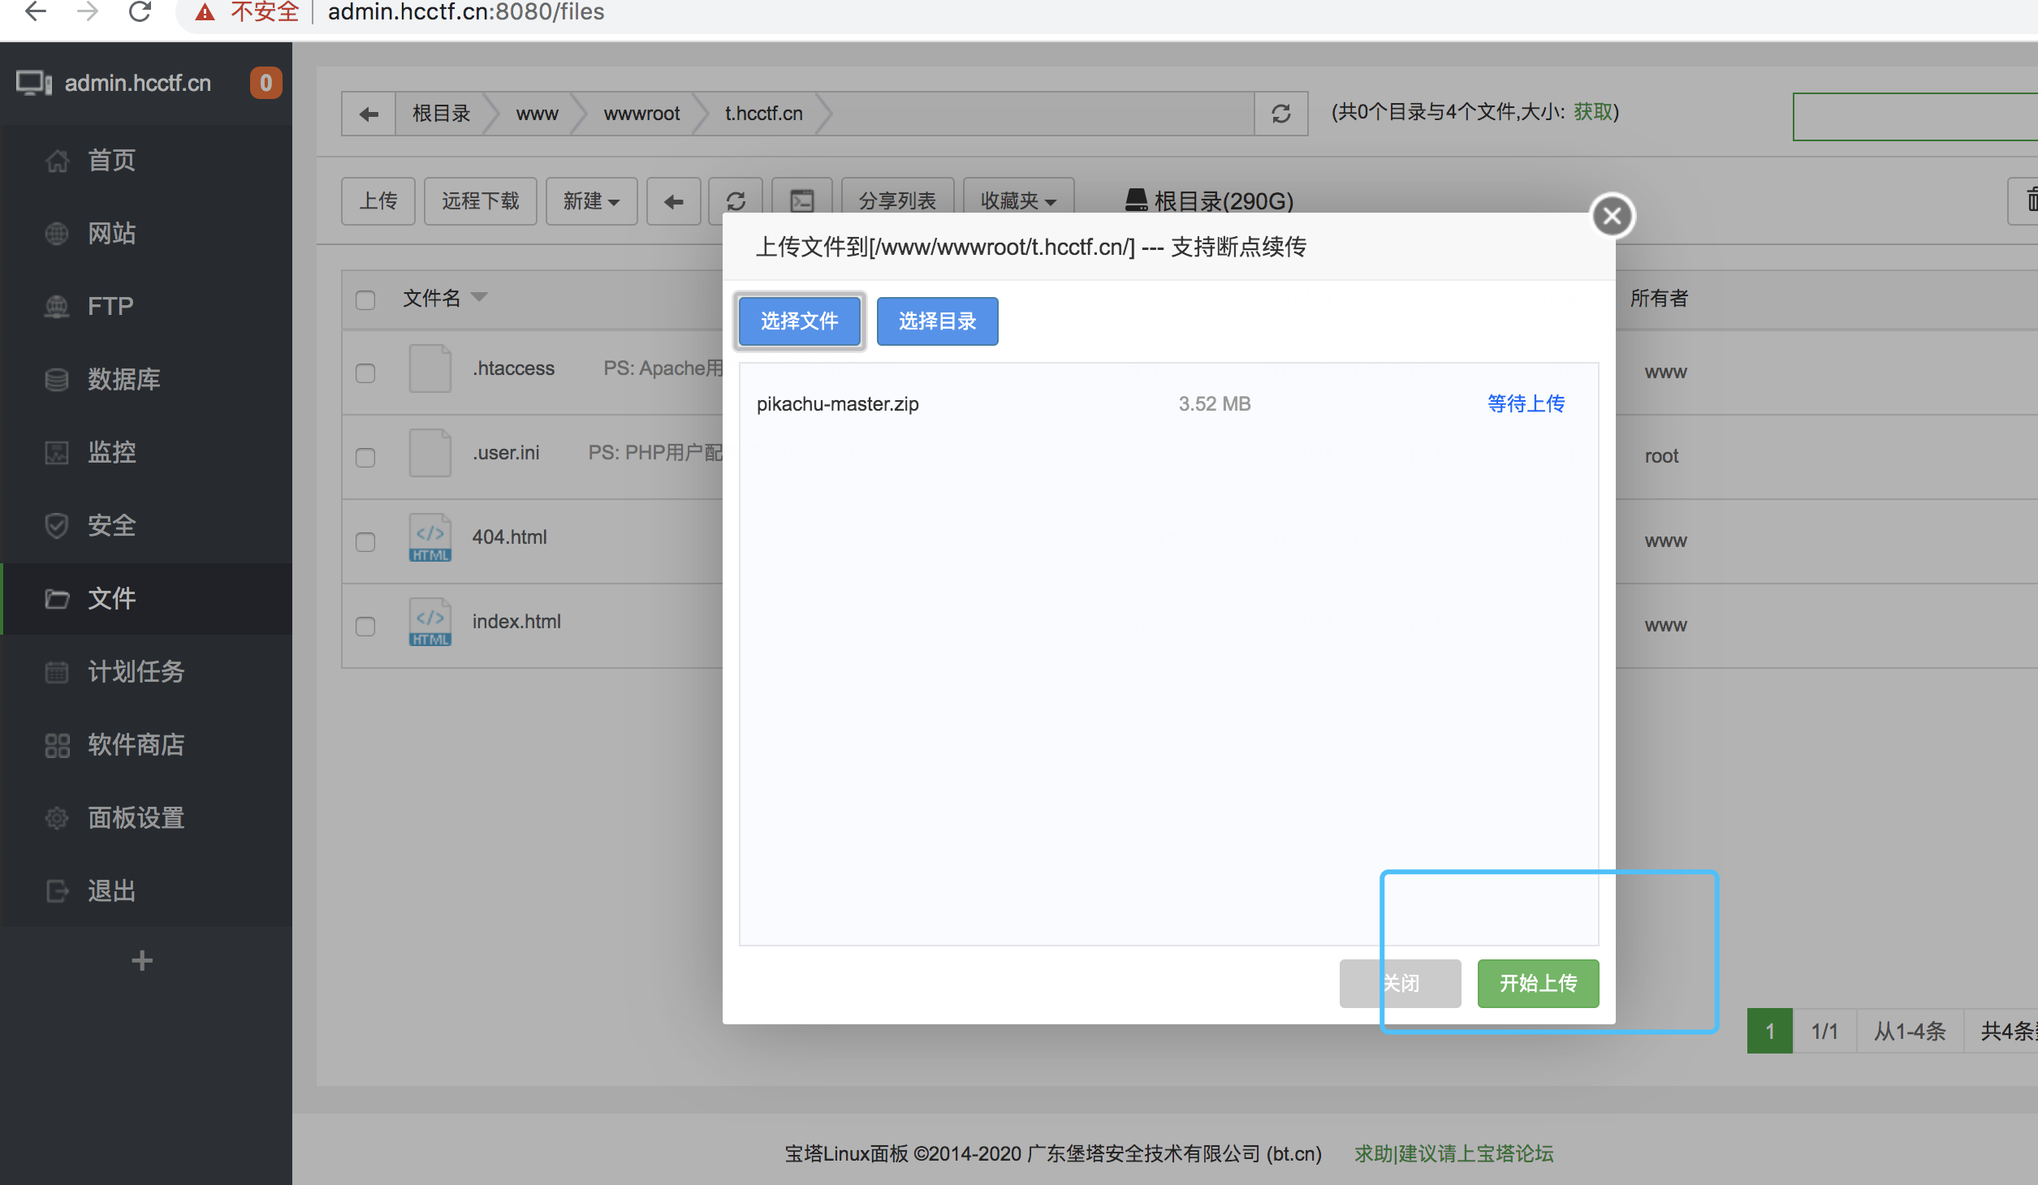Open the .user.ini file name

click(x=507, y=453)
